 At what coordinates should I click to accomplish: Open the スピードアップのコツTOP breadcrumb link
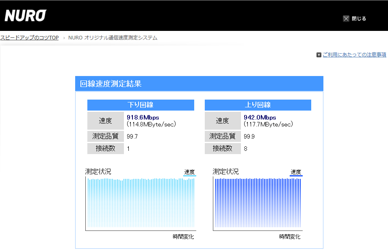coord(29,38)
